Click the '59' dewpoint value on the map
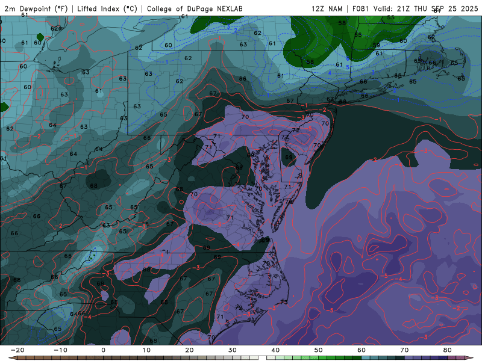Viewport: 482px width, 361px height. pos(376,46)
